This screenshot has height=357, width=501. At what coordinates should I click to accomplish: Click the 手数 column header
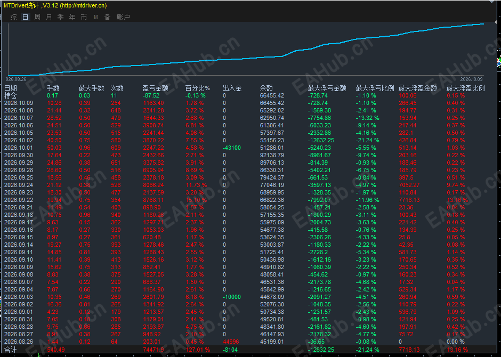tap(53, 88)
